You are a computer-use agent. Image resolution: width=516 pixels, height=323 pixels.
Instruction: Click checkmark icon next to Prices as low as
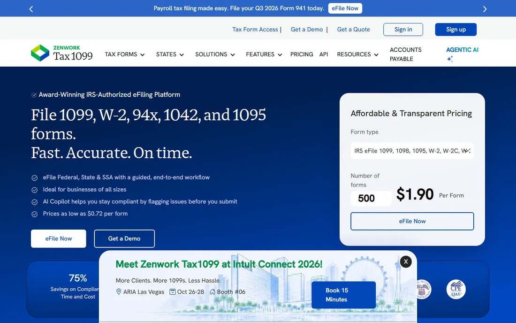(x=35, y=215)
